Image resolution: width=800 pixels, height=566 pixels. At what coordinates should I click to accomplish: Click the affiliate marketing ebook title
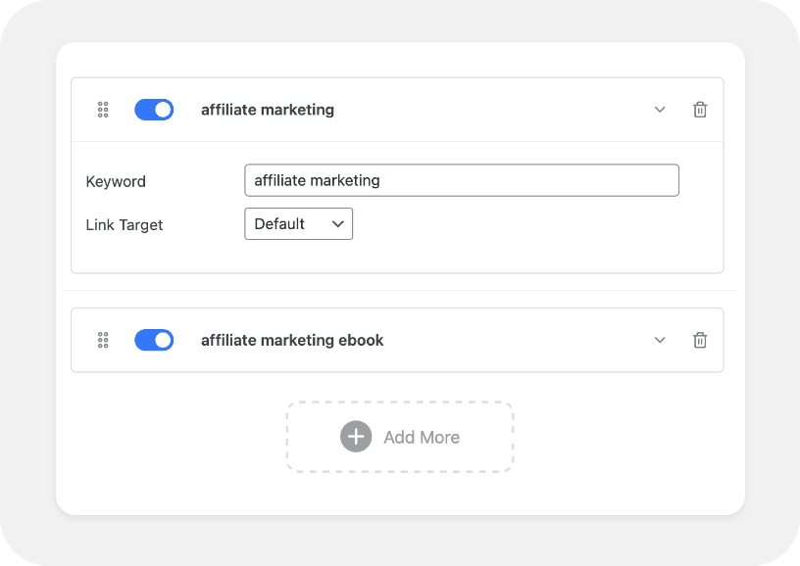click(x=292, y=340)
